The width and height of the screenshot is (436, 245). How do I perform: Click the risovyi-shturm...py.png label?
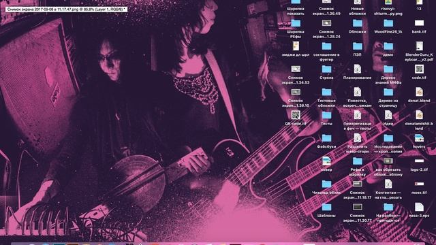point(388,11)
